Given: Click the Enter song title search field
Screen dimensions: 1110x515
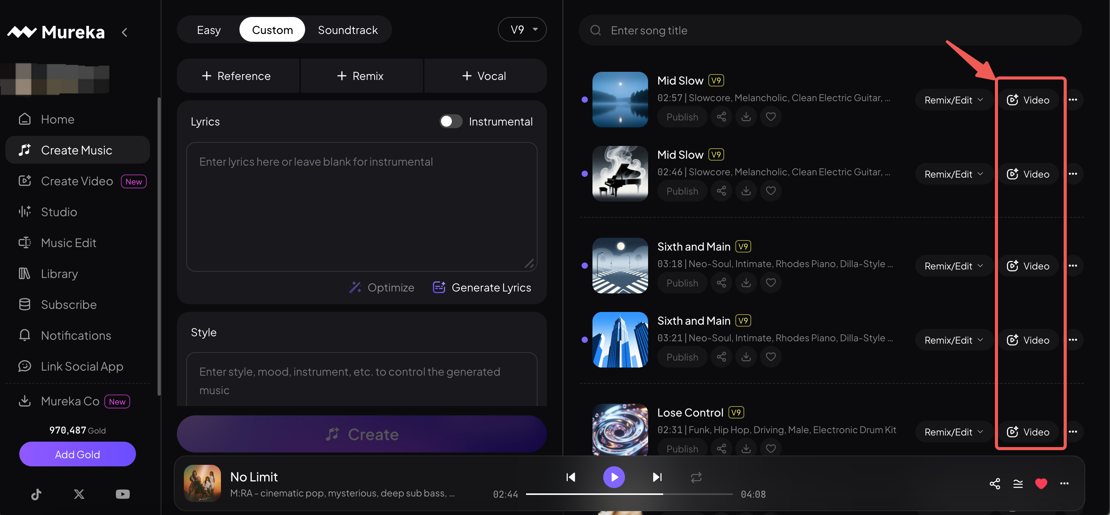Looking at the screenshot, I should pyautogui.click(x=830, y=30).
